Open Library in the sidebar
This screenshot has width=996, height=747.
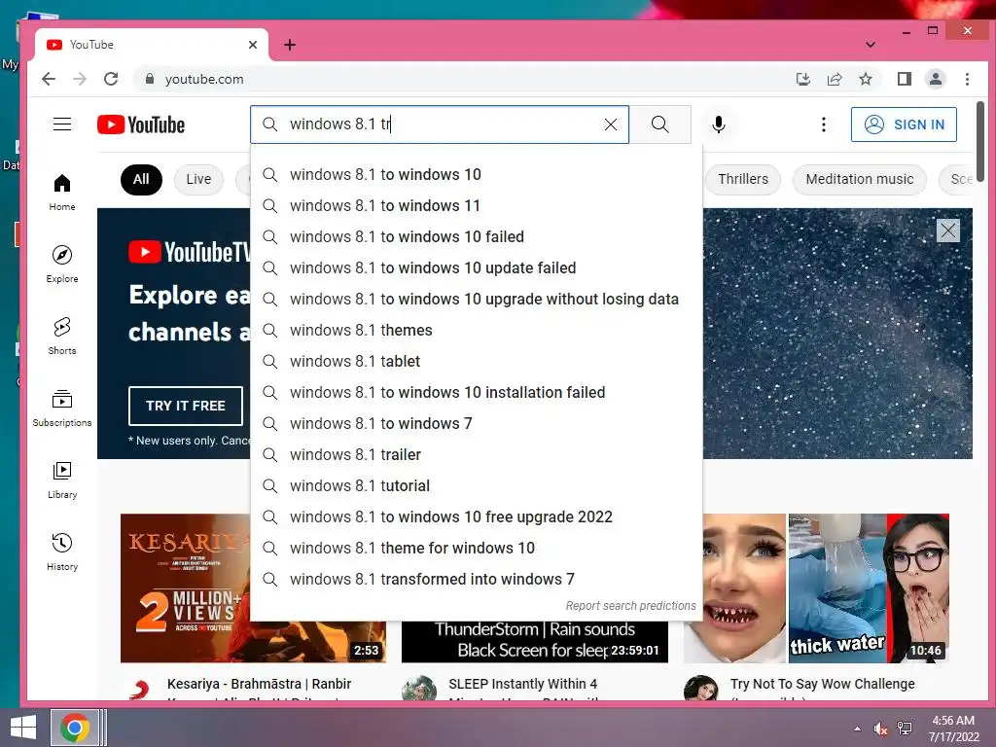tap(62, 480)
